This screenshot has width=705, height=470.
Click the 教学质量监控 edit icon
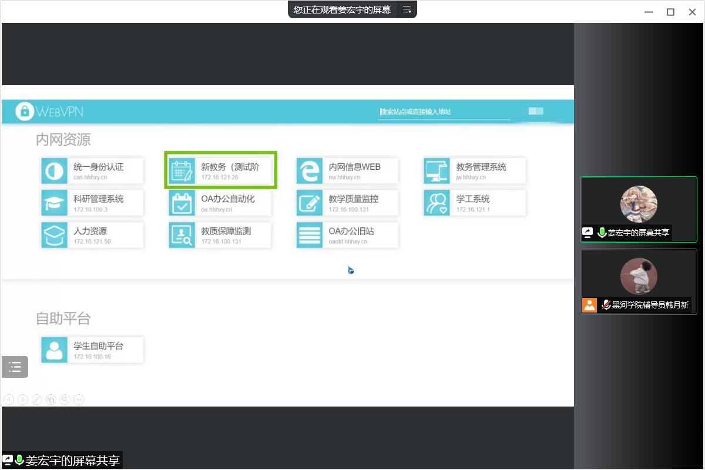click(309, 203)
